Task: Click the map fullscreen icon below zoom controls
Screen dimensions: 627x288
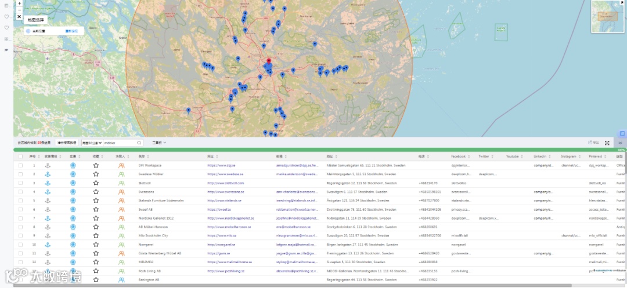Action: (19, 17)
